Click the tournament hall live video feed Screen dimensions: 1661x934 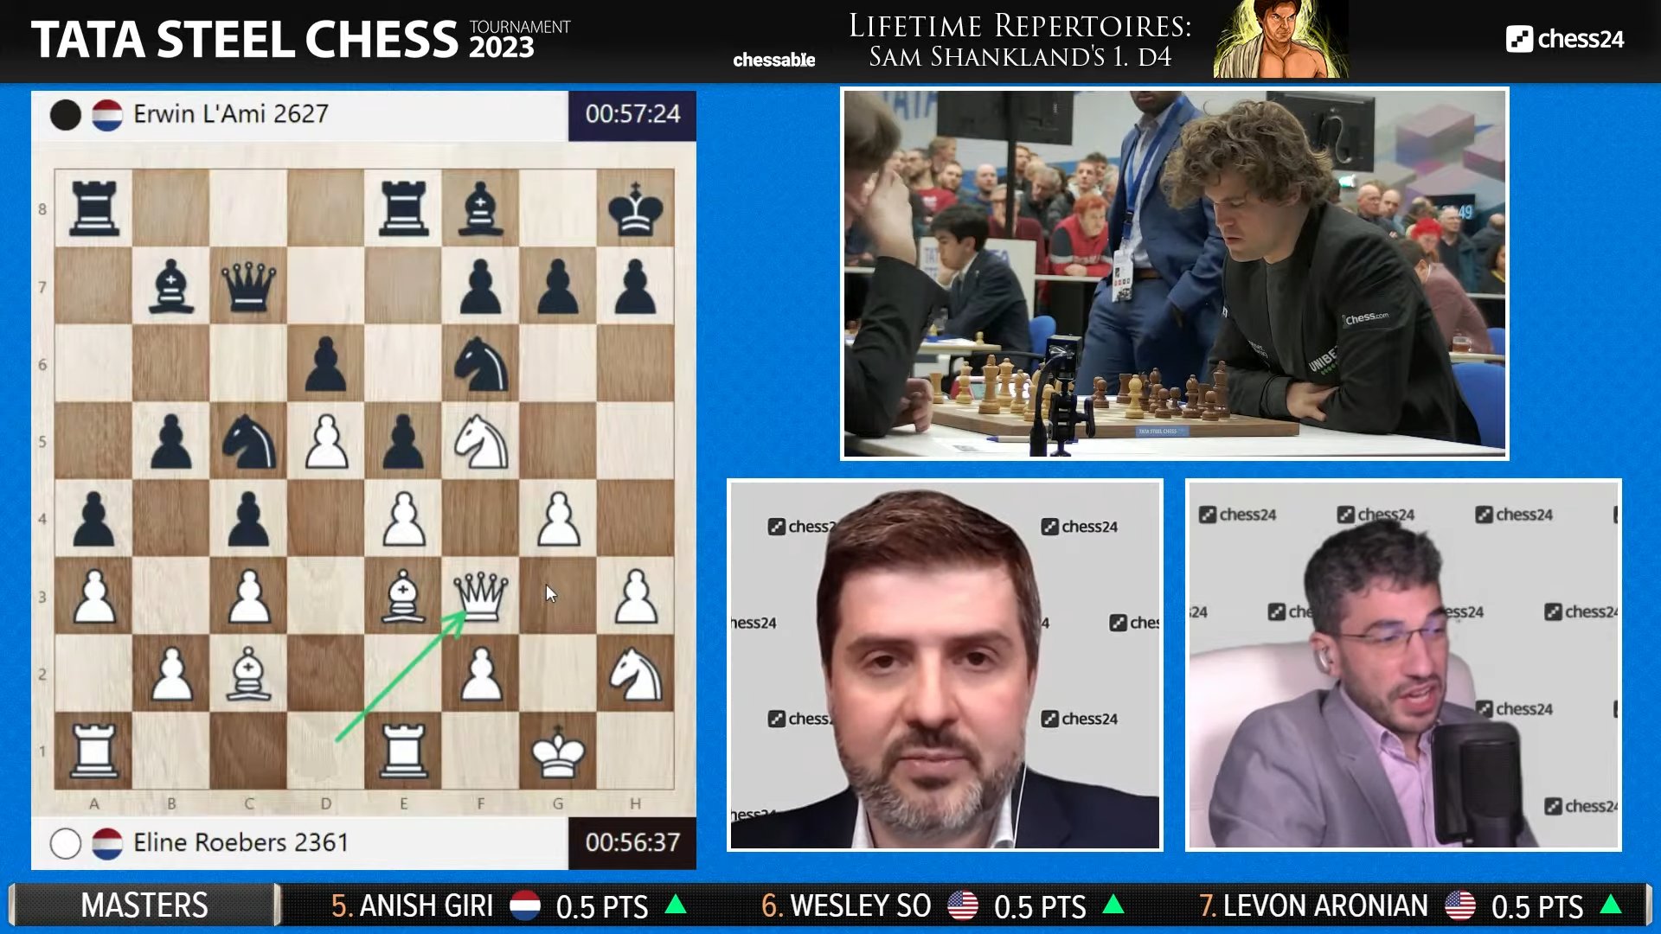click(1175, 273)
